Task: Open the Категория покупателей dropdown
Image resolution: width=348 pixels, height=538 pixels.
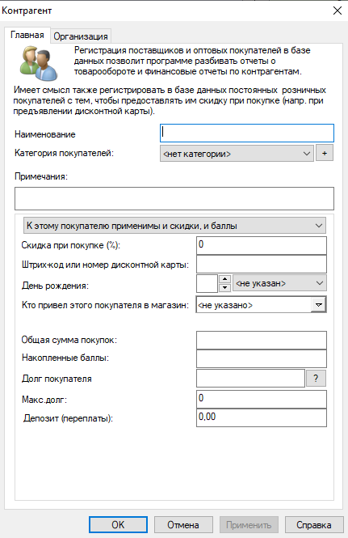Action: [237, 154]
